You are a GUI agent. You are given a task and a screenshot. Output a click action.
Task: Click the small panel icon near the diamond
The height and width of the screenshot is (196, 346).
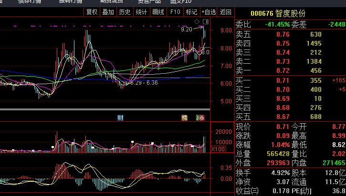(x=205, y=22)
